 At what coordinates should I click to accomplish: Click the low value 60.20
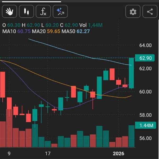click(52, 25)
